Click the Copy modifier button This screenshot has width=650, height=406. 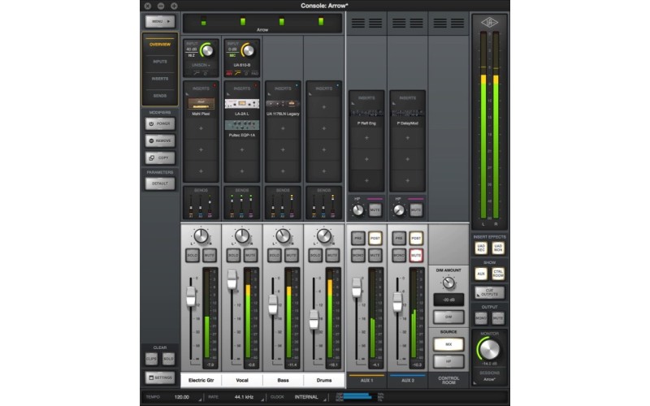click(160, 158)
